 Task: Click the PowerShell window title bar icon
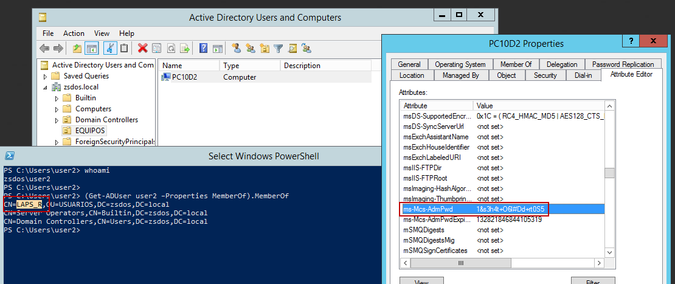pos(11,156)
